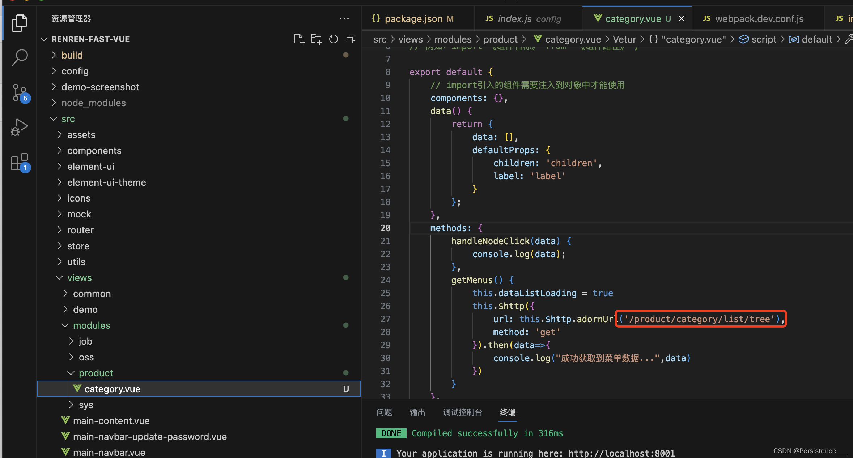
Task: Open the 输出 panel tab
Action: point(417,412)
